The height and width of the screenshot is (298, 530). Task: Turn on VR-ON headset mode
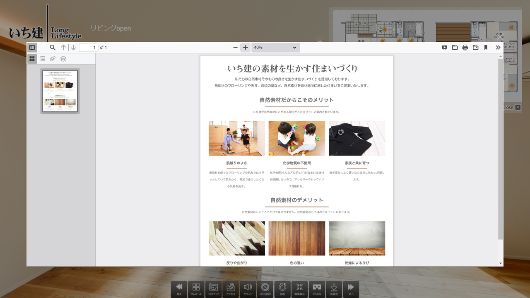click(x=317, y=289)
